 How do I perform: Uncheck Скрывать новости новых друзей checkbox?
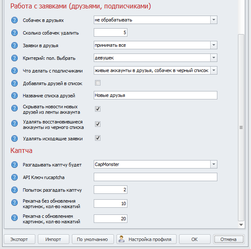click(98, 109)
